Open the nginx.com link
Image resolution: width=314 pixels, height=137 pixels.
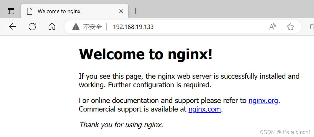point(205,109)
